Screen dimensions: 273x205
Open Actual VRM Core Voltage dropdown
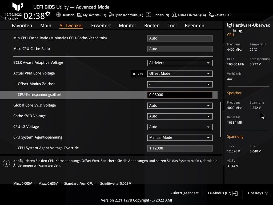pos(180,74)
